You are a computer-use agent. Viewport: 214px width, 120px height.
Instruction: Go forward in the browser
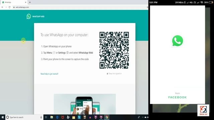(x=6, y=7)
